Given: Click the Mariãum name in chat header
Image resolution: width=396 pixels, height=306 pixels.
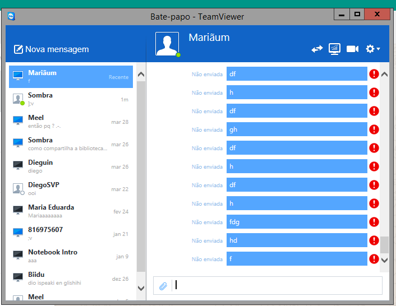Looking at the screenshot, I should [209, 38].
